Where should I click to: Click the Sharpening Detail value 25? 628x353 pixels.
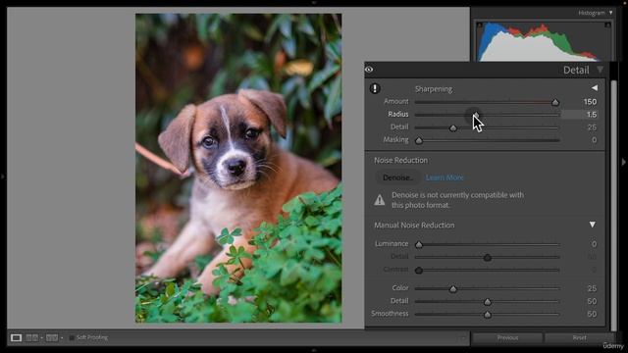592,127
